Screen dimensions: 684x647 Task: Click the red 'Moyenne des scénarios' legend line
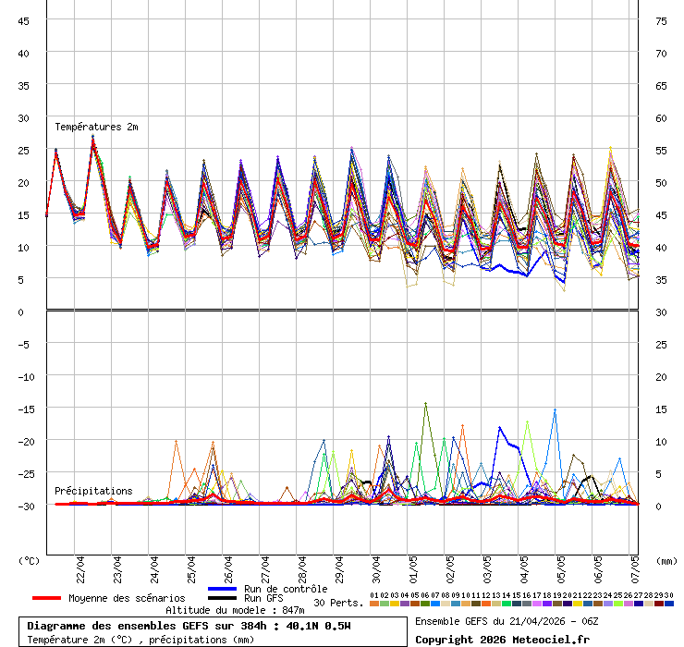[47, 598]
